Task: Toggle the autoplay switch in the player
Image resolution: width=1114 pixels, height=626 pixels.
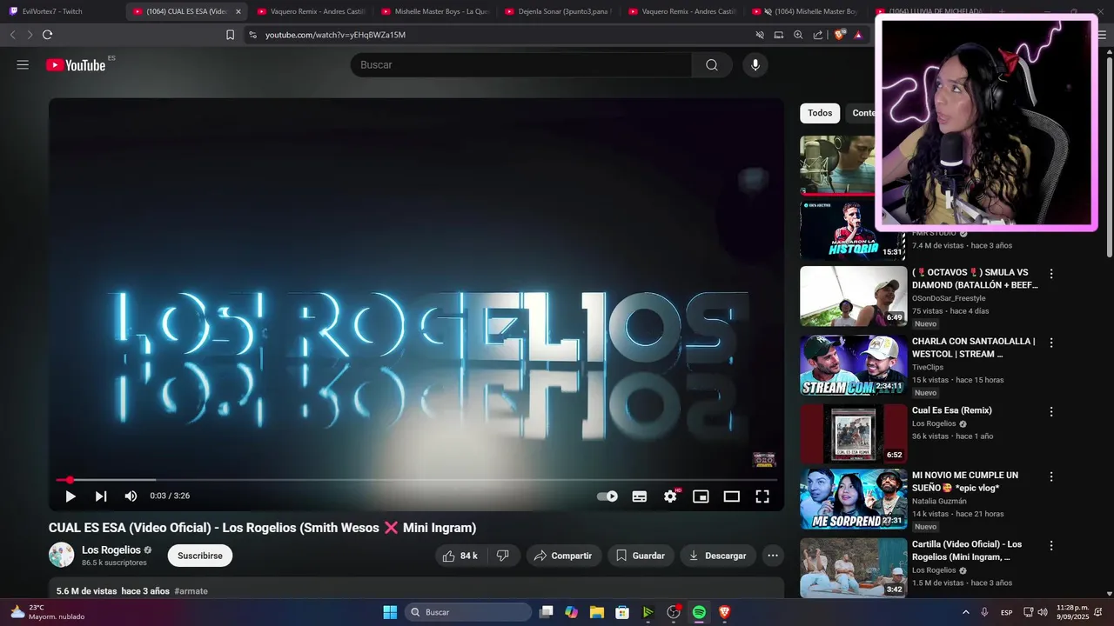Action: (x=607, y=496)
